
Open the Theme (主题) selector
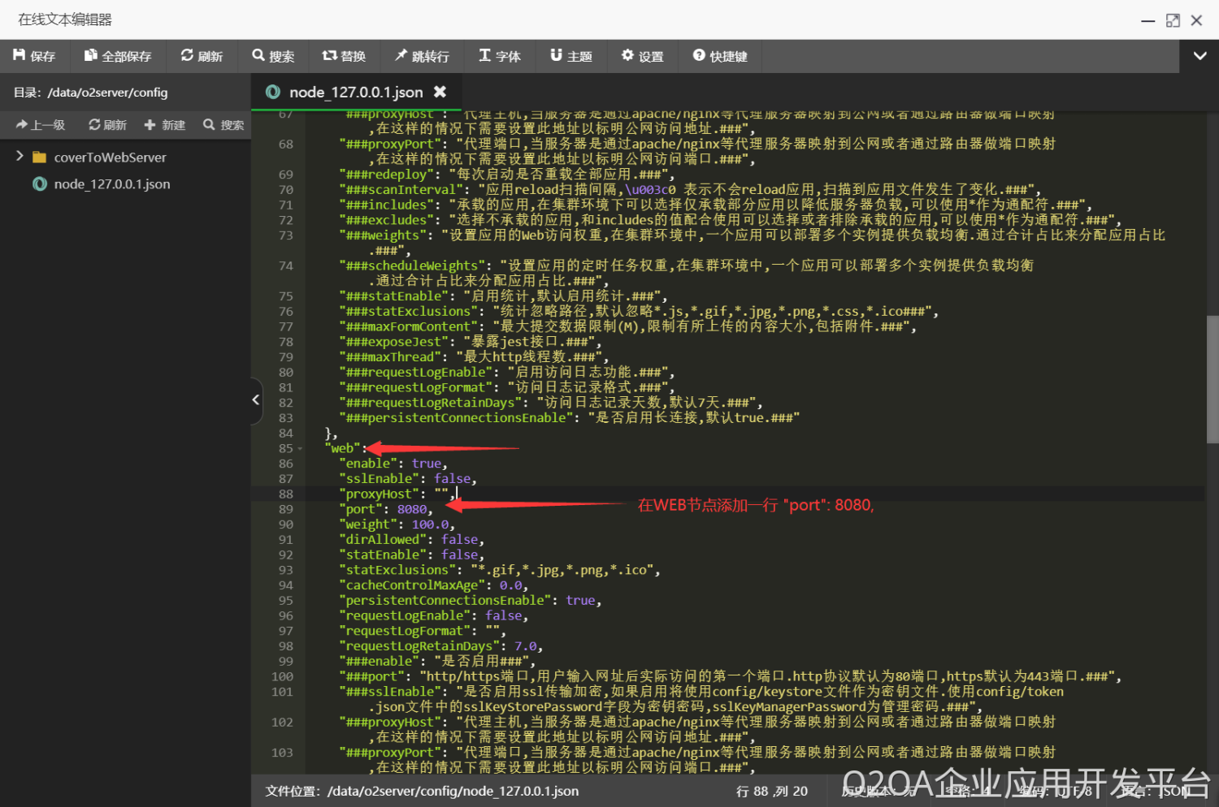571,56
